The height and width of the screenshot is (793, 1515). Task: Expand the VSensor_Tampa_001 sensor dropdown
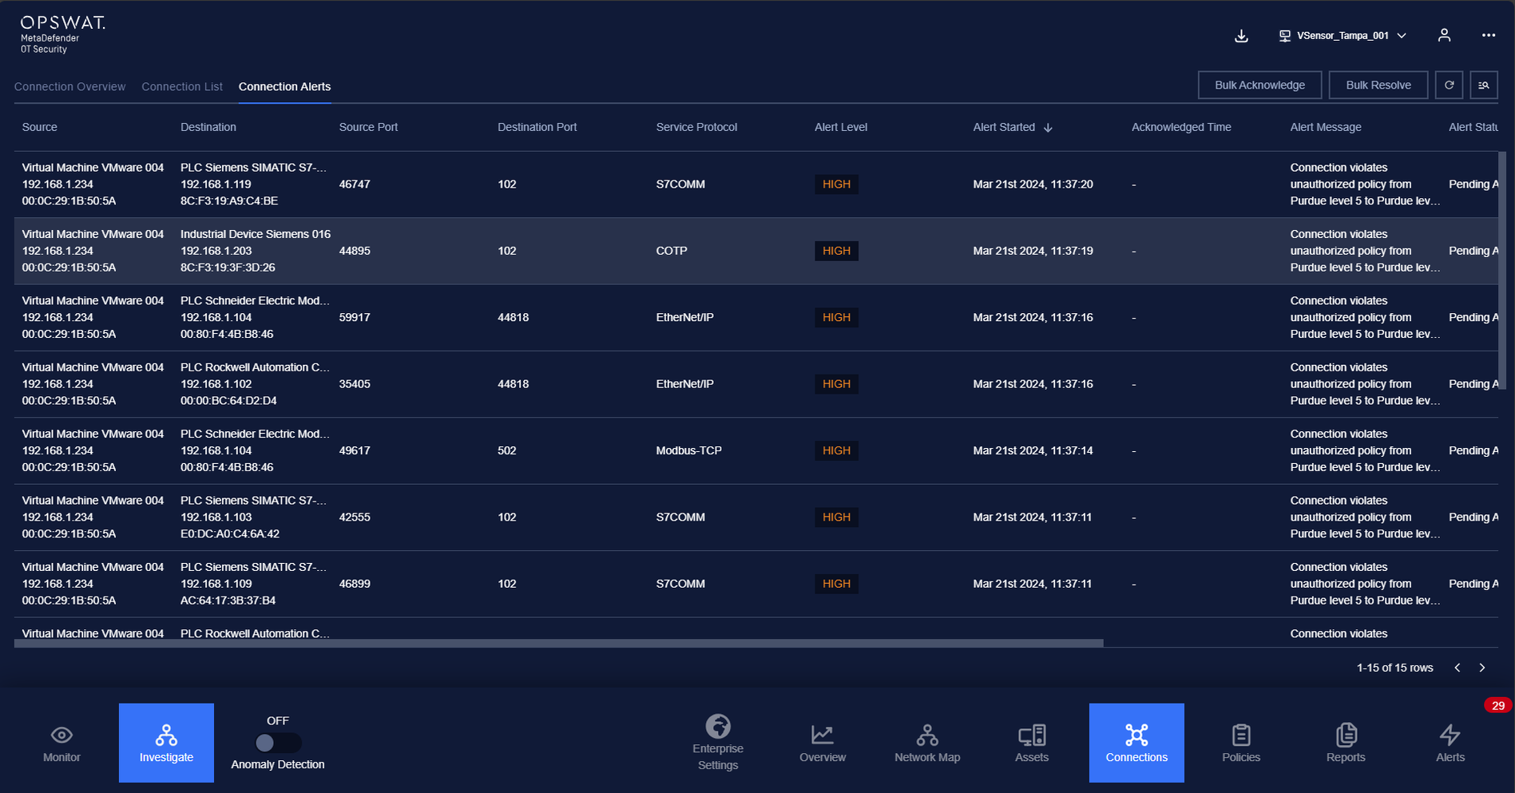pos(1343,36)
